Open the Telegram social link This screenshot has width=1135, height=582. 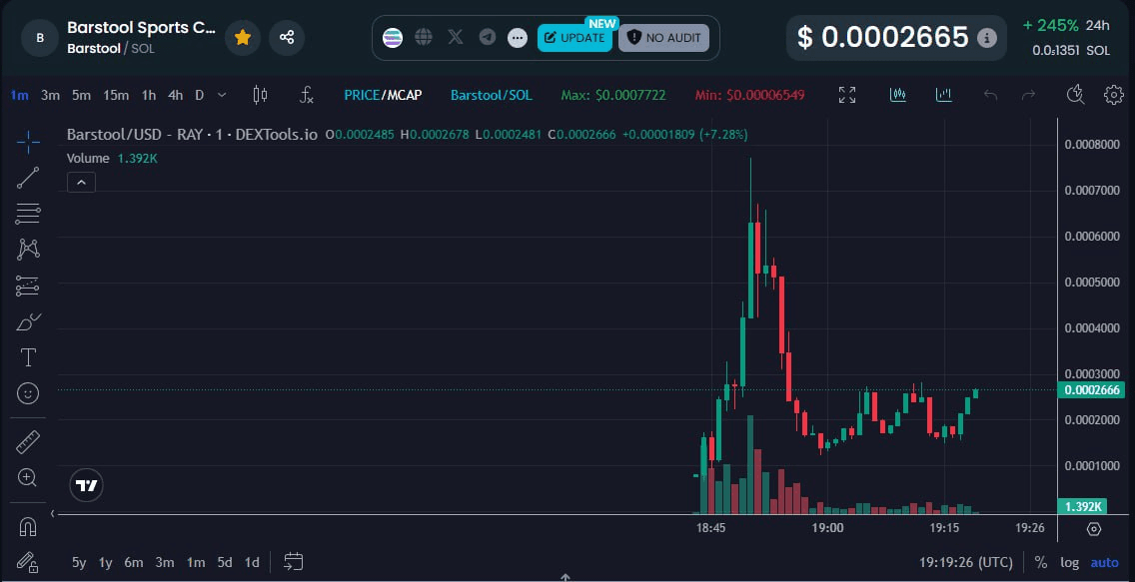pyautogui.click(x=488, y=37)
